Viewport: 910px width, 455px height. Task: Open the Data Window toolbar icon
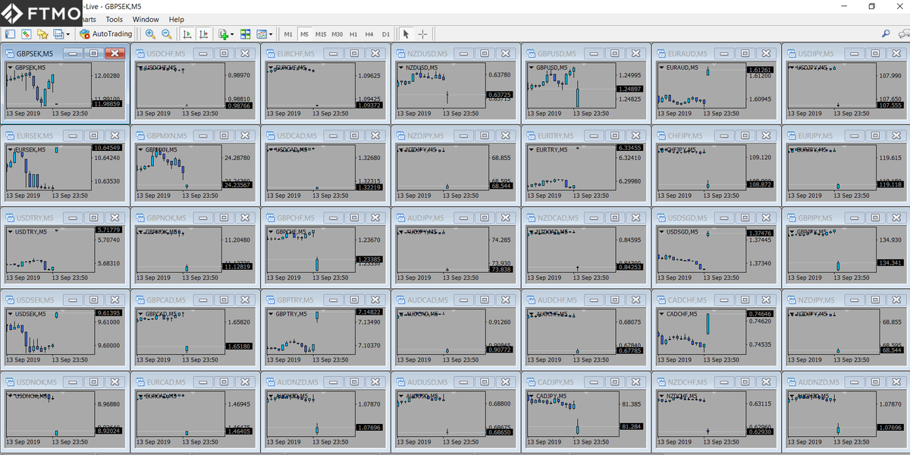[26, 34]
